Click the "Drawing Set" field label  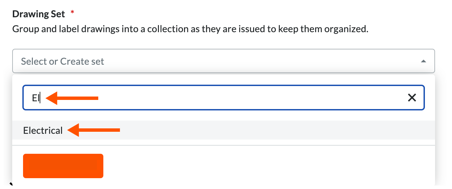(39, 14)
